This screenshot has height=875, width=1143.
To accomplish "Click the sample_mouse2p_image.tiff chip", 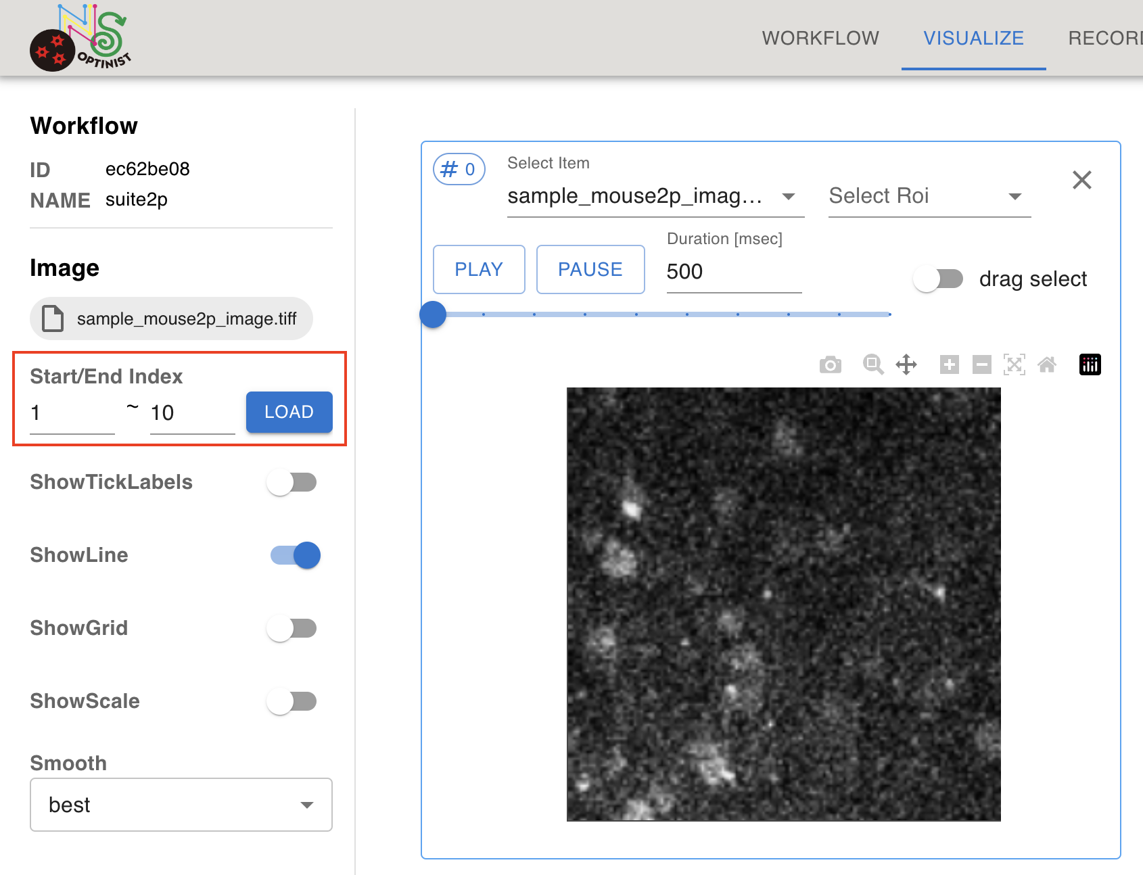I will click(x=171, y=318).
